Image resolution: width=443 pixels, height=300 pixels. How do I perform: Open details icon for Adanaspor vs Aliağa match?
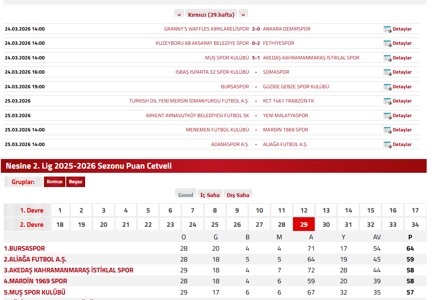pyautogui.click(x=387, y=145)
